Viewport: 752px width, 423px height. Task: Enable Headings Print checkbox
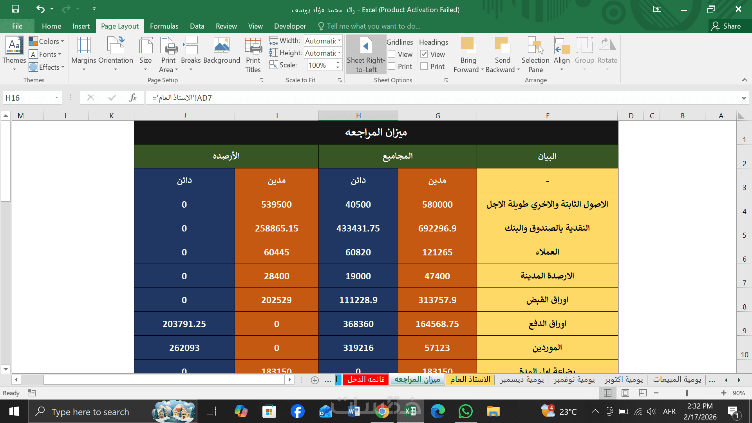pyautogui.click(x=424, y=66)
